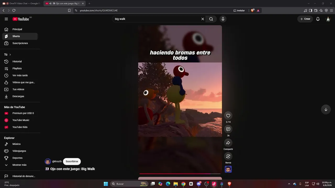Skip to the next Short arrow
This screenshot has width=335, height=188.
click(x=326, y=110)
